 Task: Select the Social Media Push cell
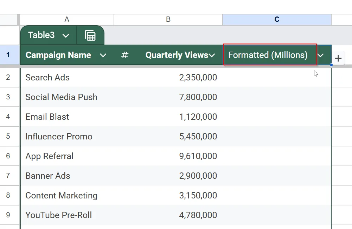(x=68, y=97)
